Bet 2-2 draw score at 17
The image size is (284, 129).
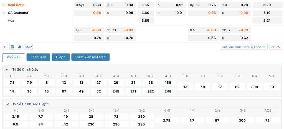[220, 87]
